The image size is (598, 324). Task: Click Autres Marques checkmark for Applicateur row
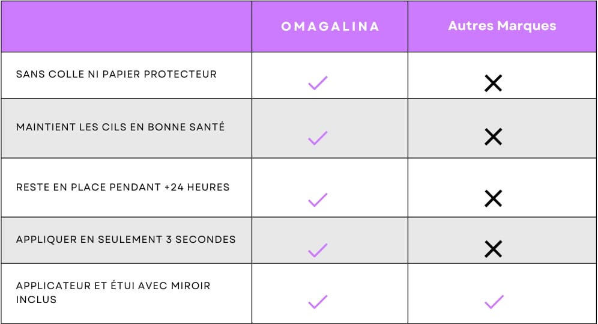[x=494, y=302]
